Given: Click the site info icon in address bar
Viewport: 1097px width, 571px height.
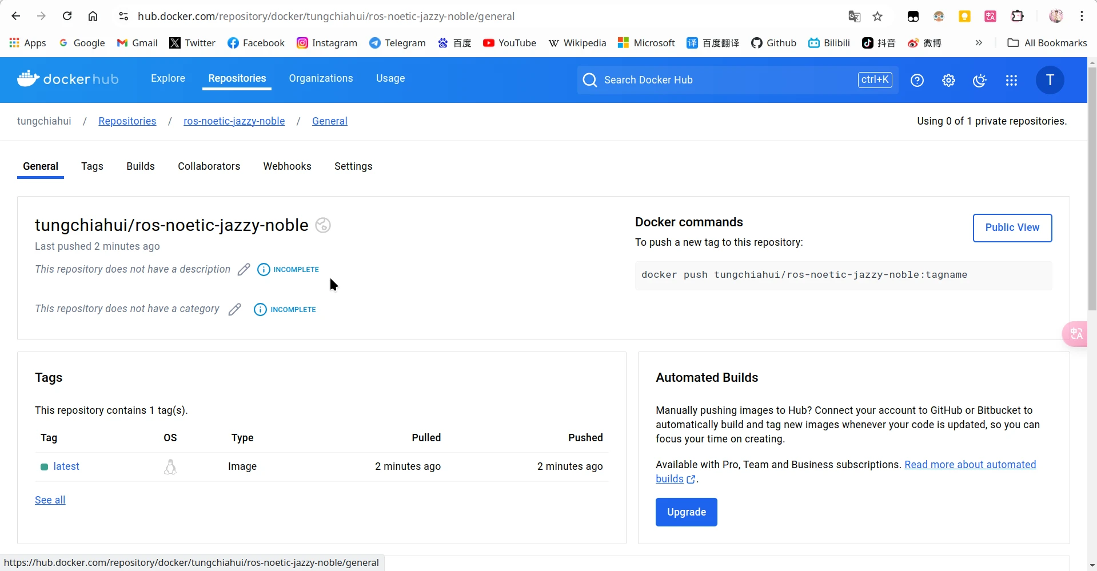Looking at the screenshot, I should click(x=123, y=17).
